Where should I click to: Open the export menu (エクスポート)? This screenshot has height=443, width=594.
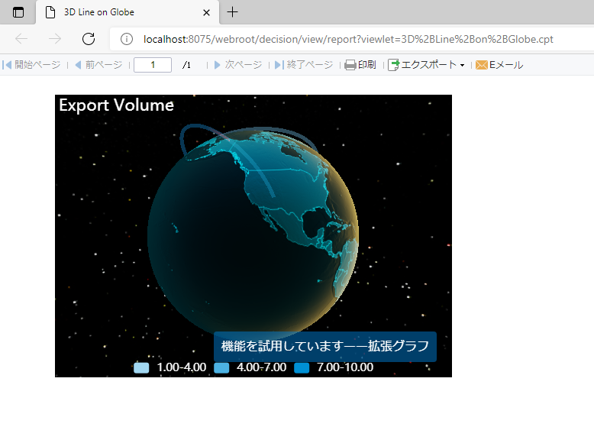[426, 65]
